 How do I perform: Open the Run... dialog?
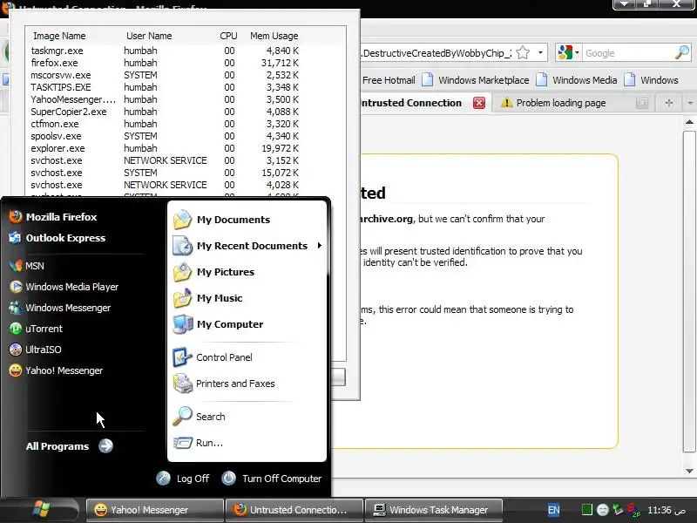(x=199, y=443)
